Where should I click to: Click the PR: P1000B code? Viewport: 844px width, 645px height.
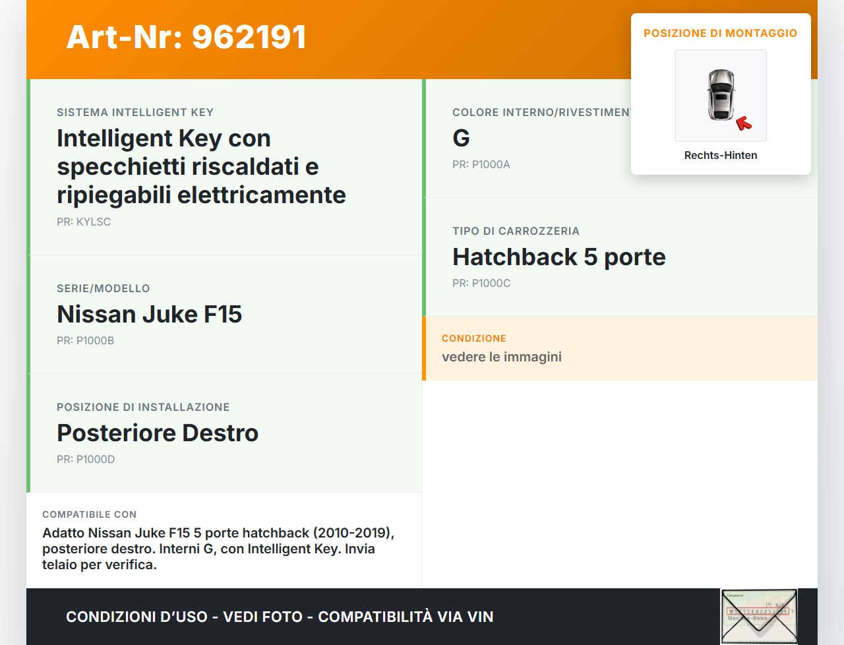(x=85, y=340)
